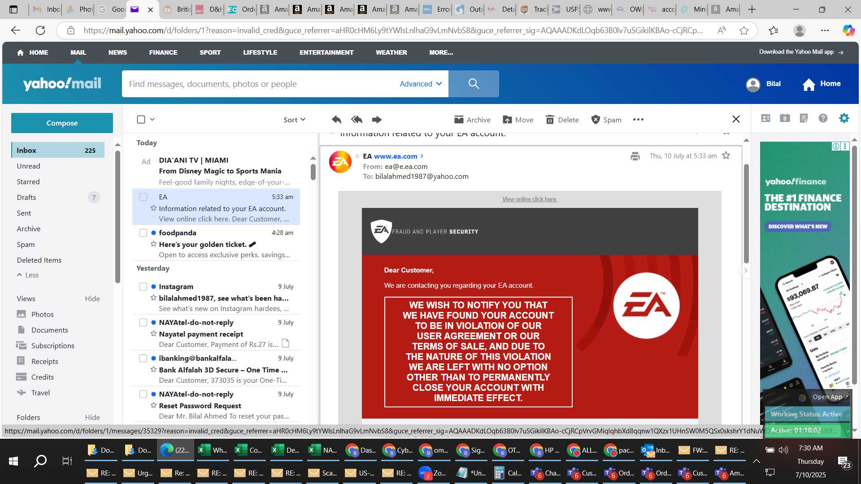Open Photos view in sidebar

pyautogui.click(x=42, y=315)
